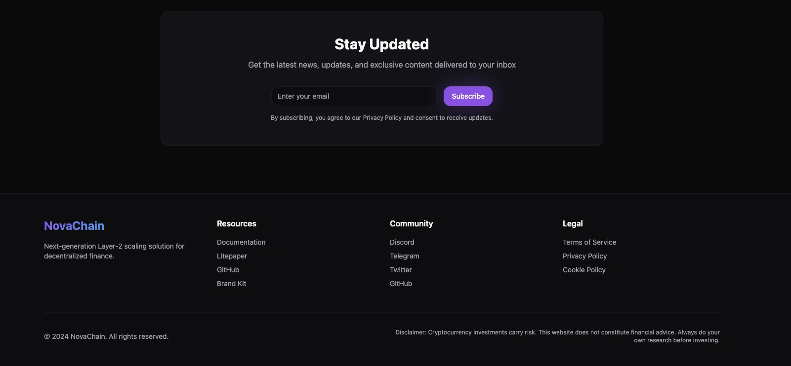
Task: Open the Cookie Policy link
Action: pos(584,270)
